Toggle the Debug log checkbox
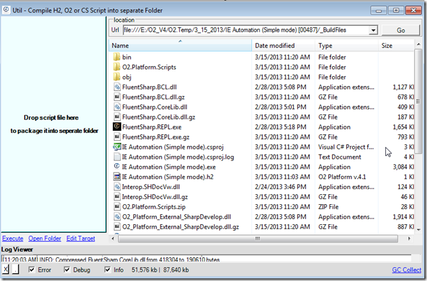 point(67,270)
